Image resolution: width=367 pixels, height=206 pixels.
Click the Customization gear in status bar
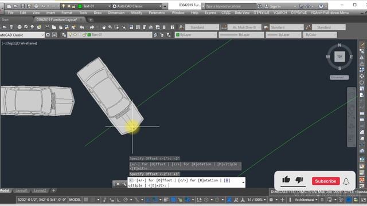click(x=271, y=200)
